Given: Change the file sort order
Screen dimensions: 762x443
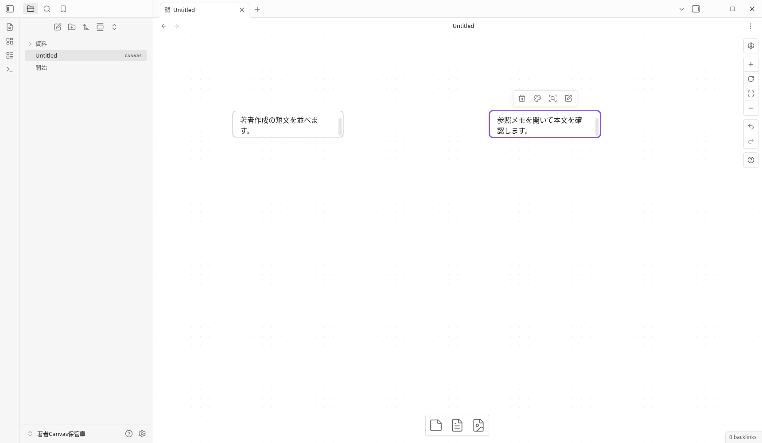Looking at the screenshot, I should [86, 27].
